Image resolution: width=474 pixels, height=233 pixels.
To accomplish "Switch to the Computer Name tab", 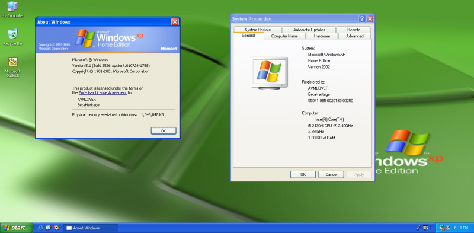I will [x=284, y=36].
